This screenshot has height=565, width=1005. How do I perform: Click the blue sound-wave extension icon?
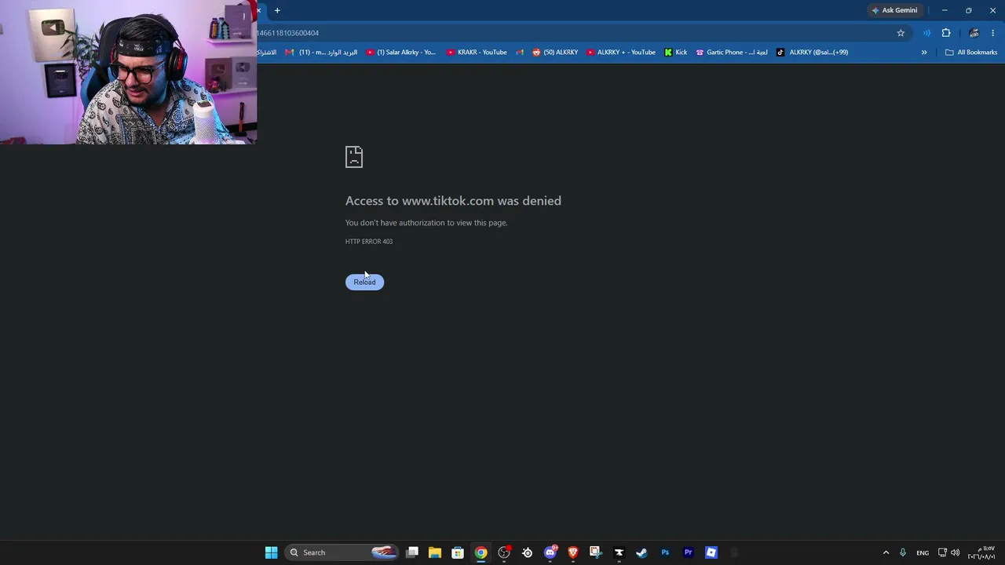[x=926, y=33]
